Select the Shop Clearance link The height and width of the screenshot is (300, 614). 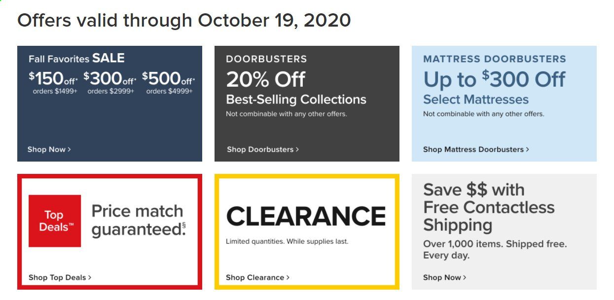tap(257, 277)
